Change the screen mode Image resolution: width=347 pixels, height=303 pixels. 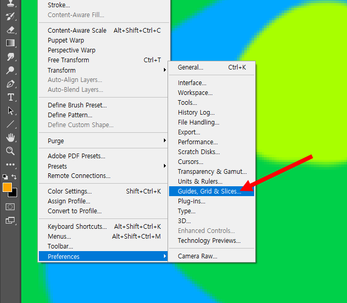point(10,221)
